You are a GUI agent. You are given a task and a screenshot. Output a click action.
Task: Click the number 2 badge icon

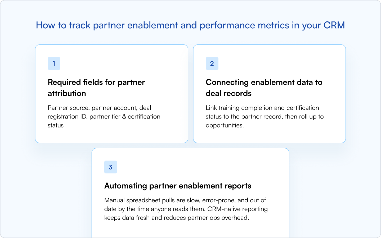coord(212,63)
